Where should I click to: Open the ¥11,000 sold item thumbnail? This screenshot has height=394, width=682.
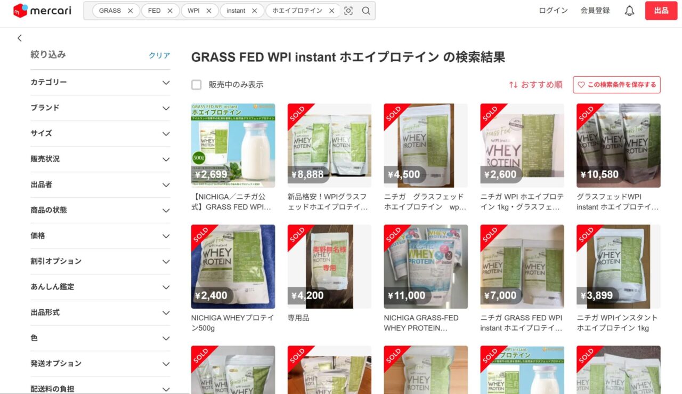426,267
